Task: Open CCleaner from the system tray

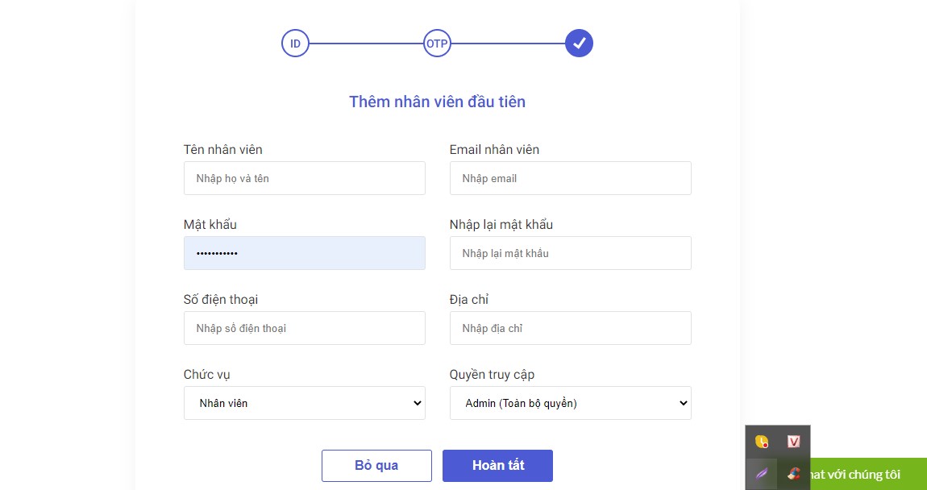Action: [x=794, y=474]
